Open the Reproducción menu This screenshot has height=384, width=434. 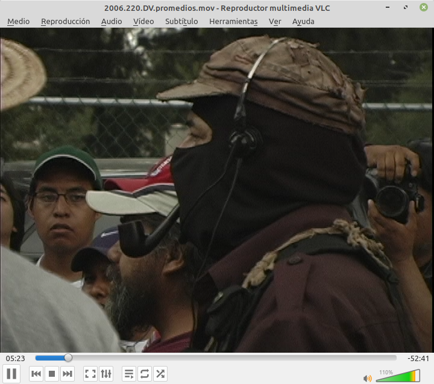pyautogui.click(x=65, y=21)
